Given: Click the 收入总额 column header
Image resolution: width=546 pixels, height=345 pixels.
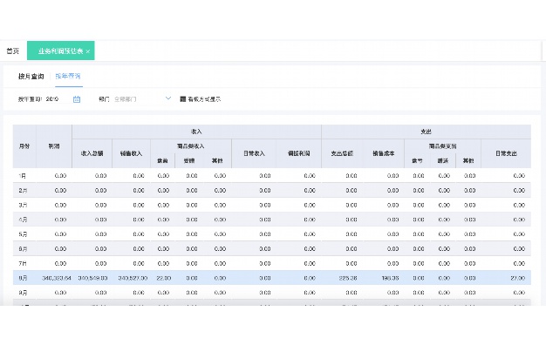Looking at the screenshot, I should click(x=92, y=153).
